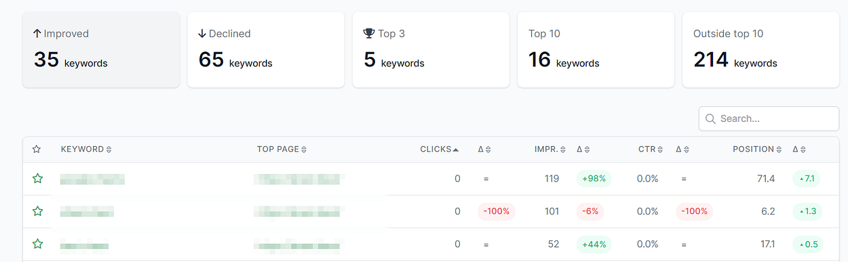The image size is (848, 262).
Task: Click the magnifier icon in search box
Action: [x=710, y=118]
